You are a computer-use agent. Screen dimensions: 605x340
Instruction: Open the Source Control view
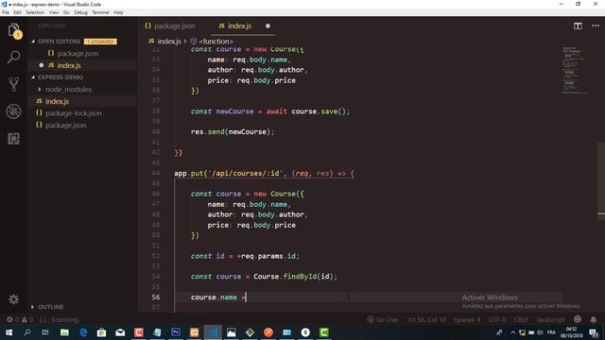13,84
